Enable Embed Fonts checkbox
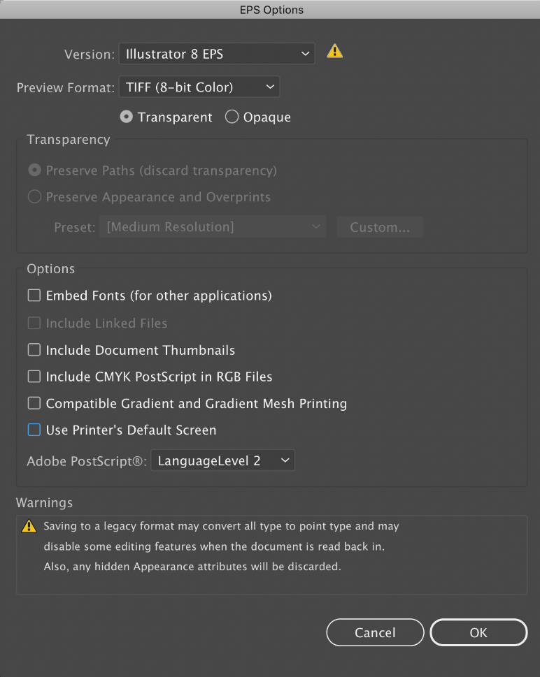This screenshot has height=677, width=540. 34,296
